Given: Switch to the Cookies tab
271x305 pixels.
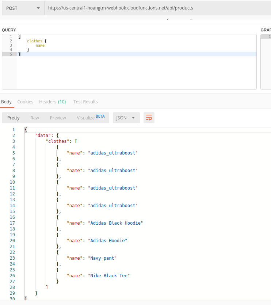Looking at the screenshot, I should (25, 102).
